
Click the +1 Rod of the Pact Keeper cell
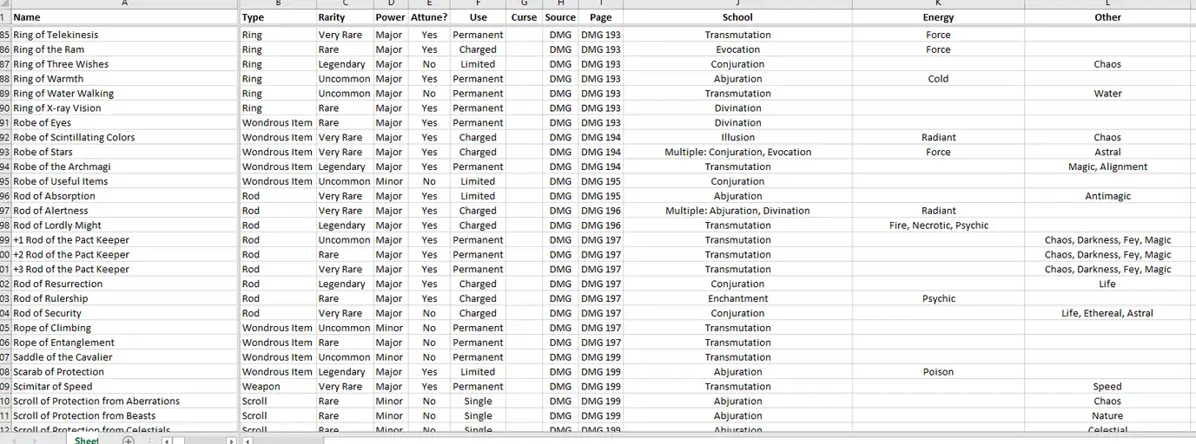pos(124,240)
